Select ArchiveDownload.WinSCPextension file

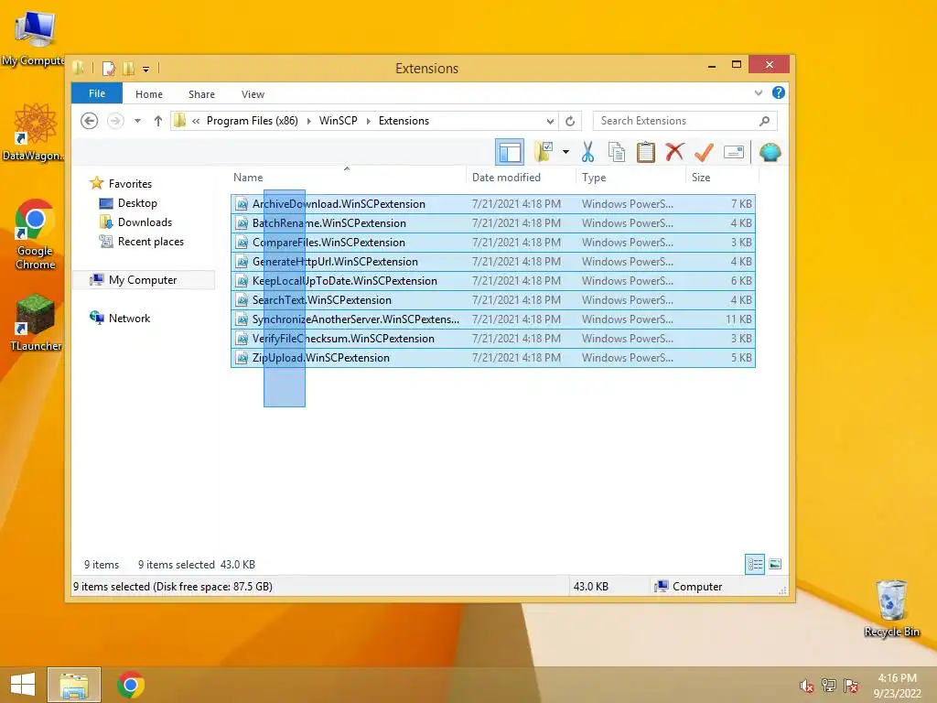(x=493, y=204)
